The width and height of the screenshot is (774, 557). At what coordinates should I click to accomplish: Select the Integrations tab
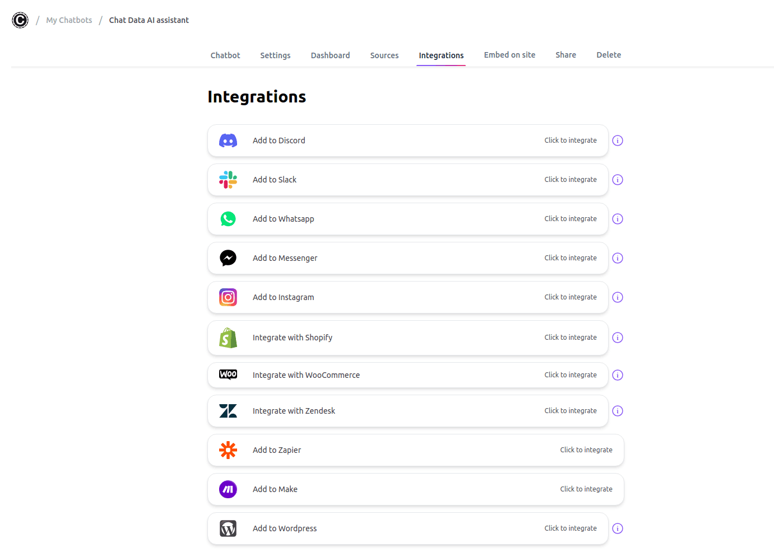click(441, 55)
